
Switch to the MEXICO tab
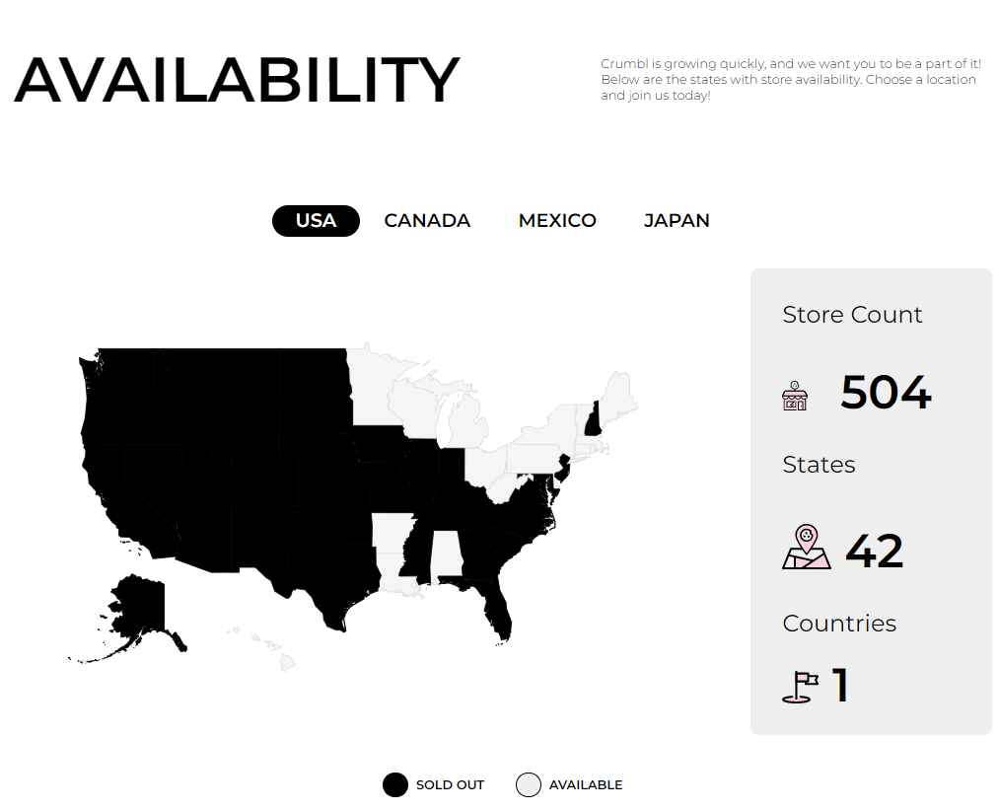(557, 221)
